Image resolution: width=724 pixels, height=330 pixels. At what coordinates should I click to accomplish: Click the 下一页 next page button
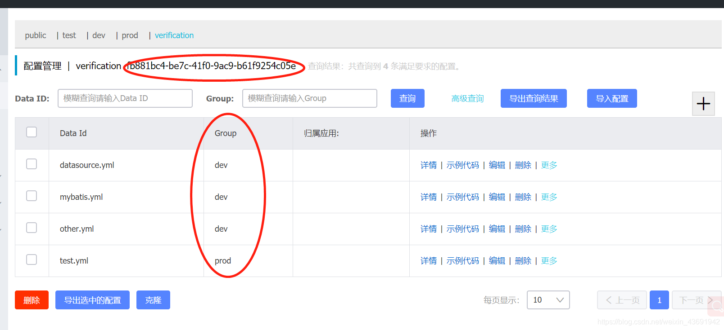click(696, 300)
